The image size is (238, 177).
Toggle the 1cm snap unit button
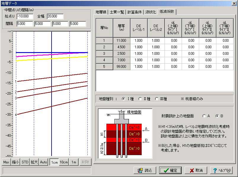54,162
